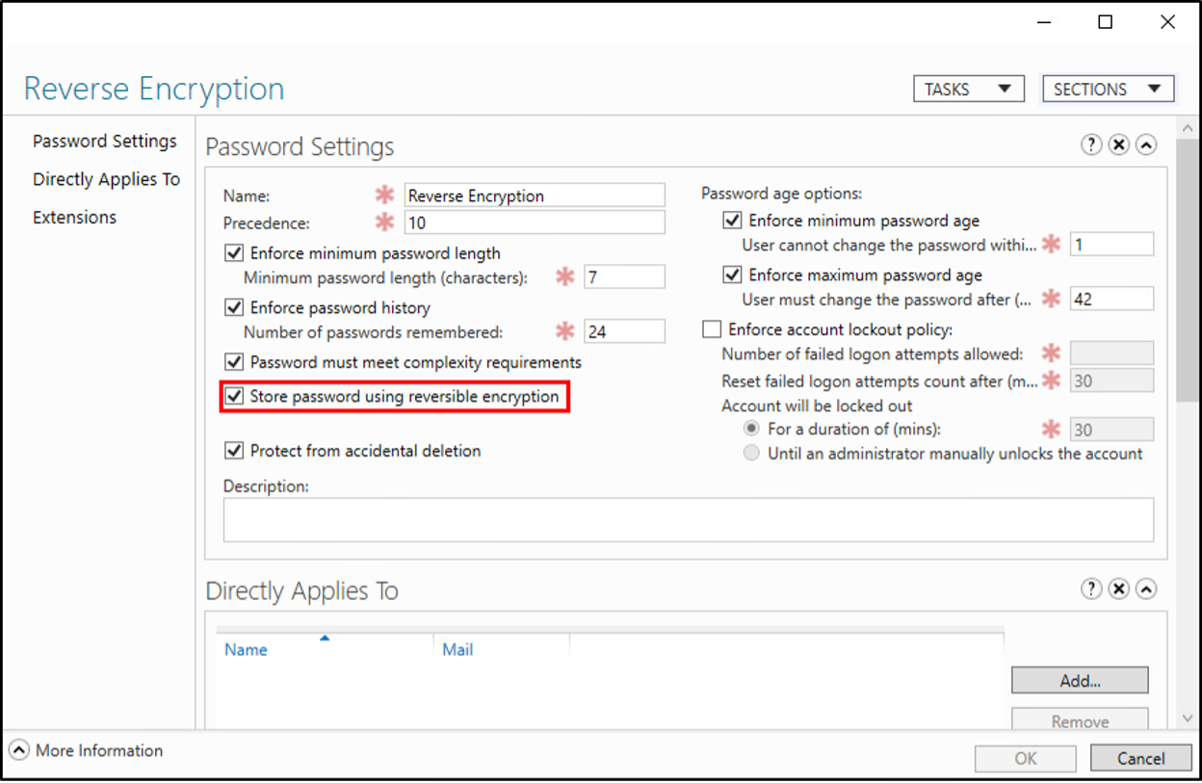Close the Directly Applies To section with its X icon

tap(1118, 589)
